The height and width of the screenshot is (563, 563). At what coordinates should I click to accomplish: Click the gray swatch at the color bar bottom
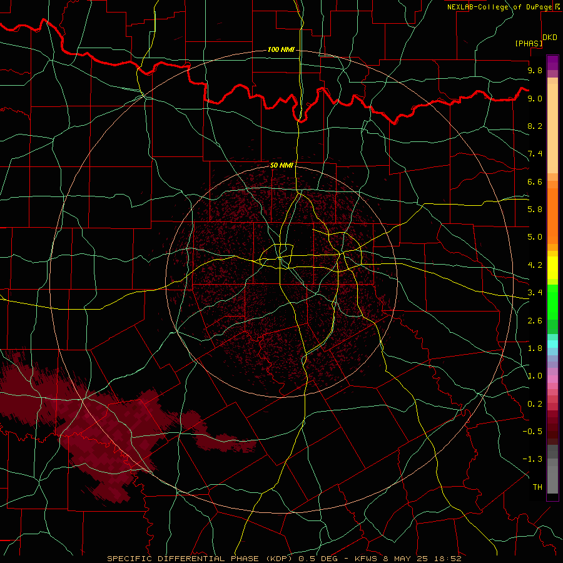point(552,481)
